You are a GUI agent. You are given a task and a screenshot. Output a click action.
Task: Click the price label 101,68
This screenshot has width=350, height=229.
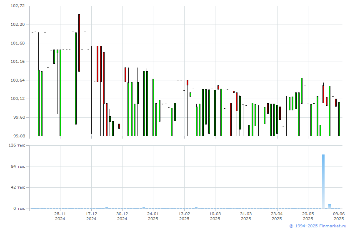pos(17,43)
